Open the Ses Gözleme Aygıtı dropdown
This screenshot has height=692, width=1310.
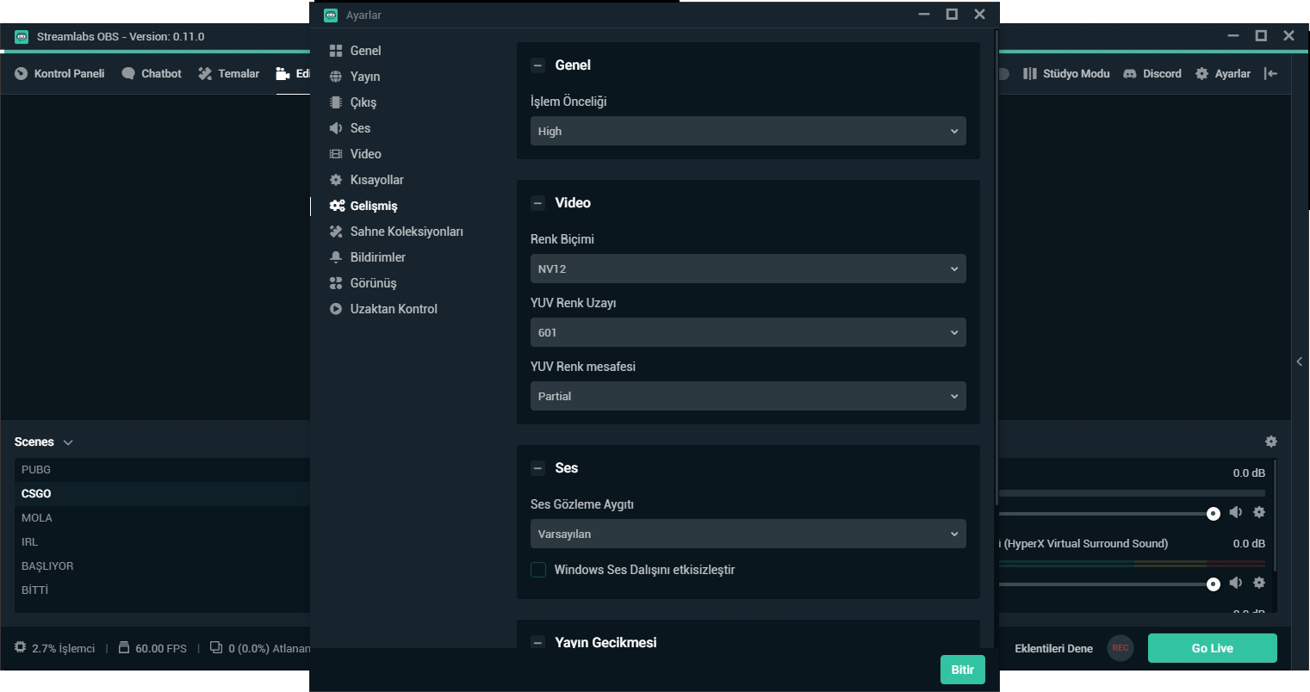point(748,534)
